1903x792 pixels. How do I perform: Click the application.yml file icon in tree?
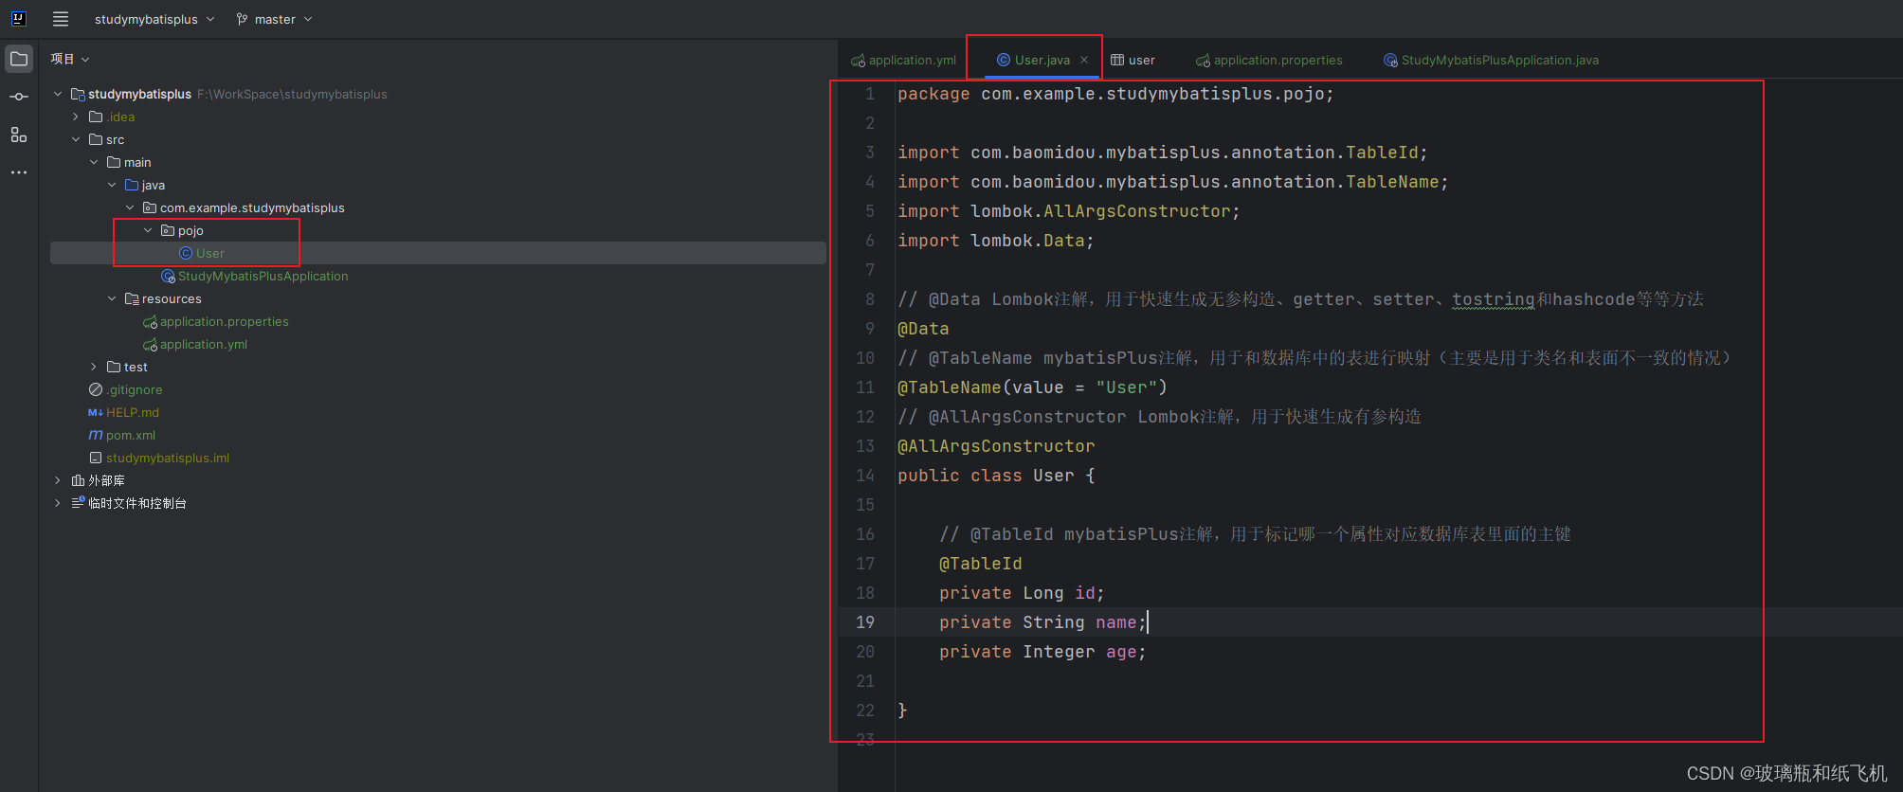coord(150,345)
